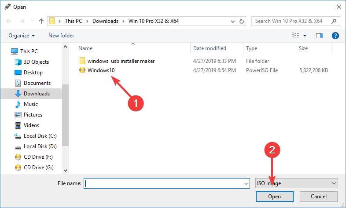346x208 pixels.
Task: Open Videos in navigation pane
Action: [31, 125]
